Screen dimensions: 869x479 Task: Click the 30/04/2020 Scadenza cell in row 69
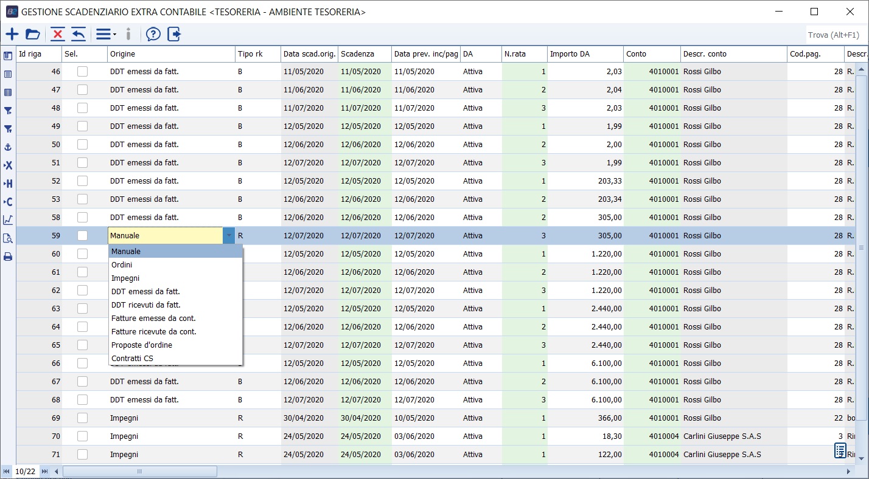click(x=365, y=418)
